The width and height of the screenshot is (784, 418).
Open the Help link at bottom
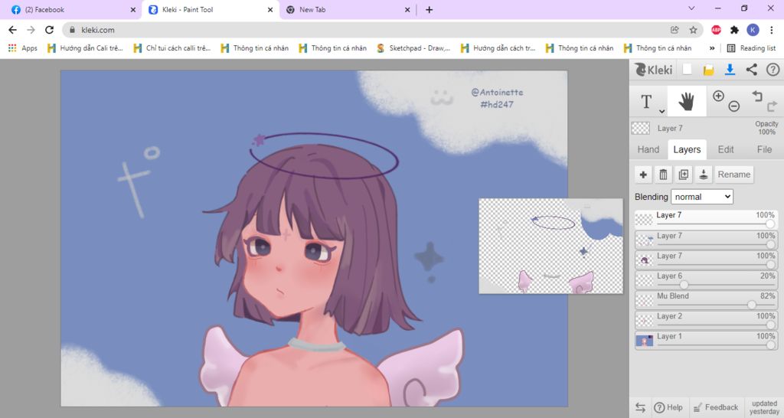tap(668, 407)
